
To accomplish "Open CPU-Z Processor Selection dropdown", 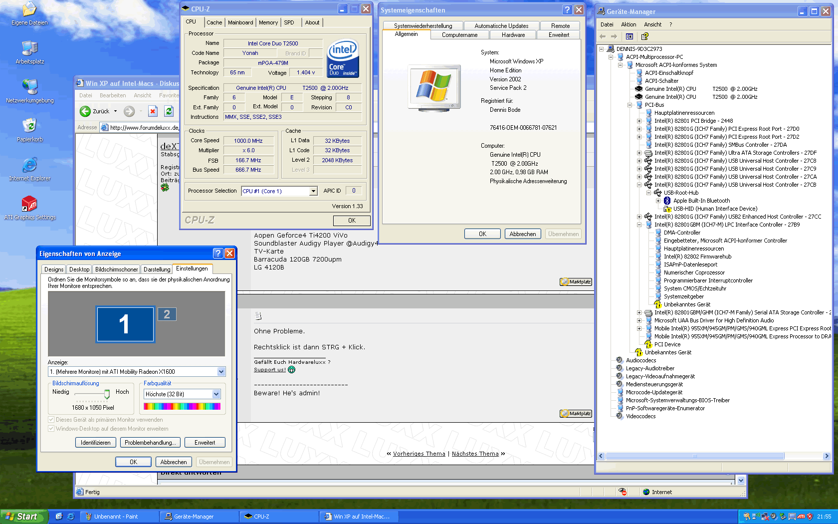I will point(313,191).
